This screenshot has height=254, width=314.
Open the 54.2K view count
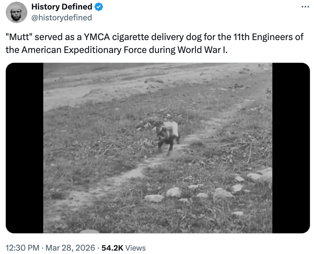tap(112, 248)
